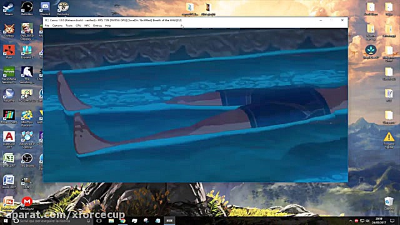400x225 pixels.
Task: Launch the Owlboy desktop shortcut
Action: [x=9, y=31]
